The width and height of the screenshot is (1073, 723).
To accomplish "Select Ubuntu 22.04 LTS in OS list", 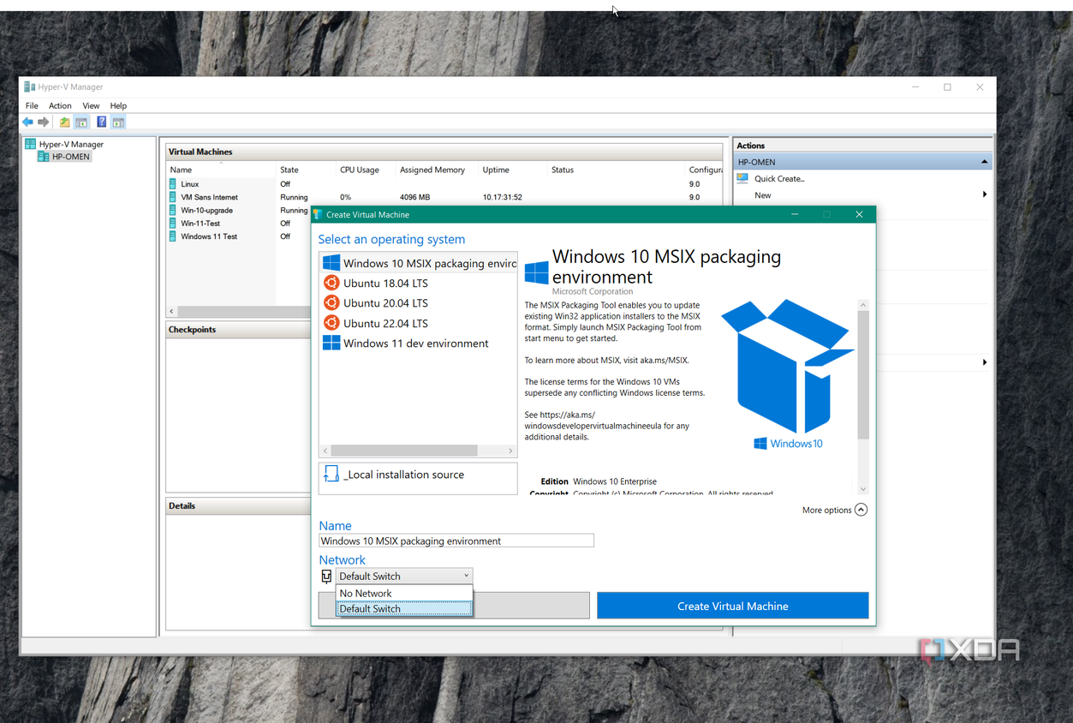I will pos(418,323).
